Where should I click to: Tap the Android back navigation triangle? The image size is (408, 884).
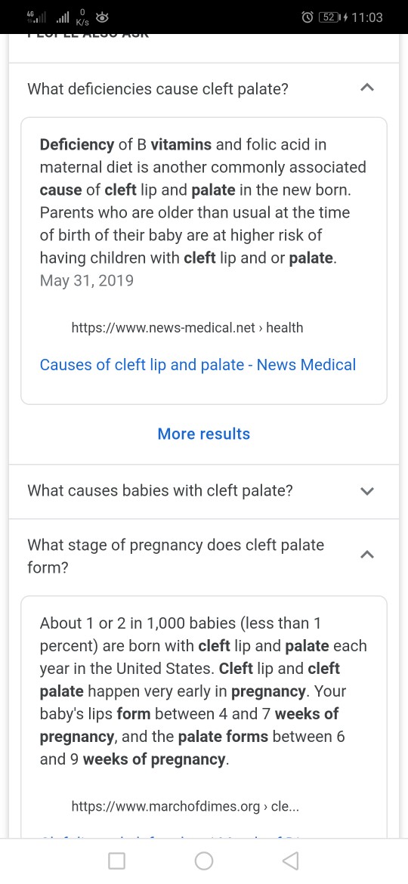click(x=290, y=861)
